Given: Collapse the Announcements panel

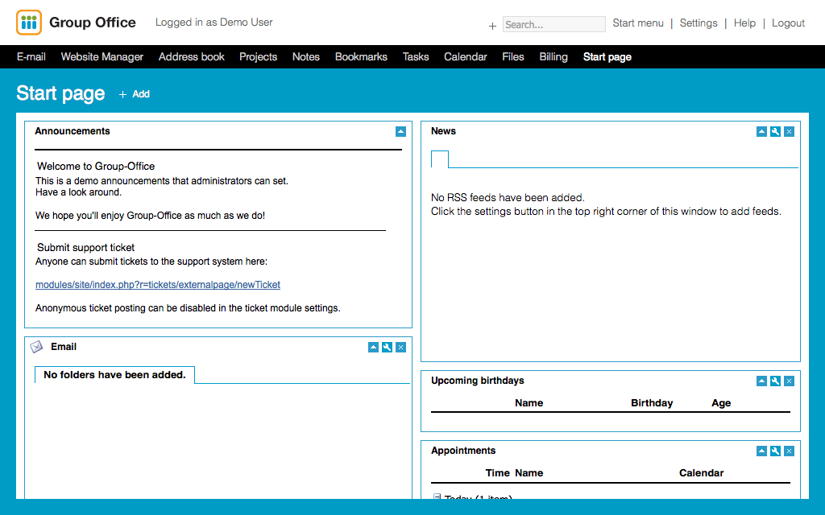Looking at the screenshot, I should pyautogui.click(x=400, y=131).
